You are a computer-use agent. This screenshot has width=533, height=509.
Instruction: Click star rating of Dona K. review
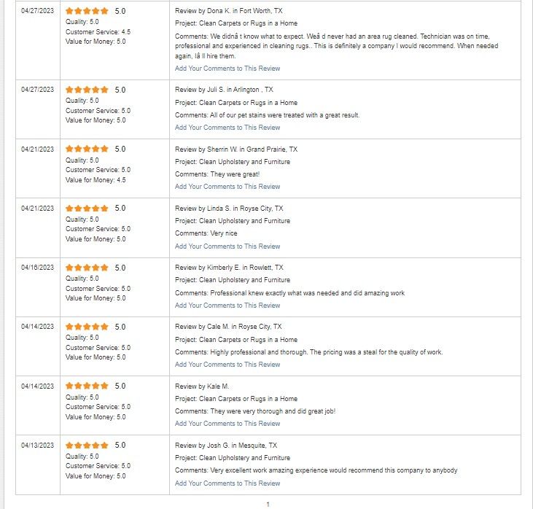[87, 12]
